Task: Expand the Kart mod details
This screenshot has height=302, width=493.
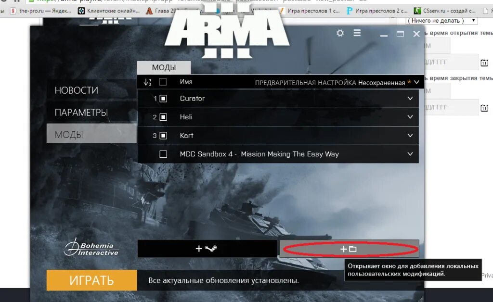Action: pos(410,136)
